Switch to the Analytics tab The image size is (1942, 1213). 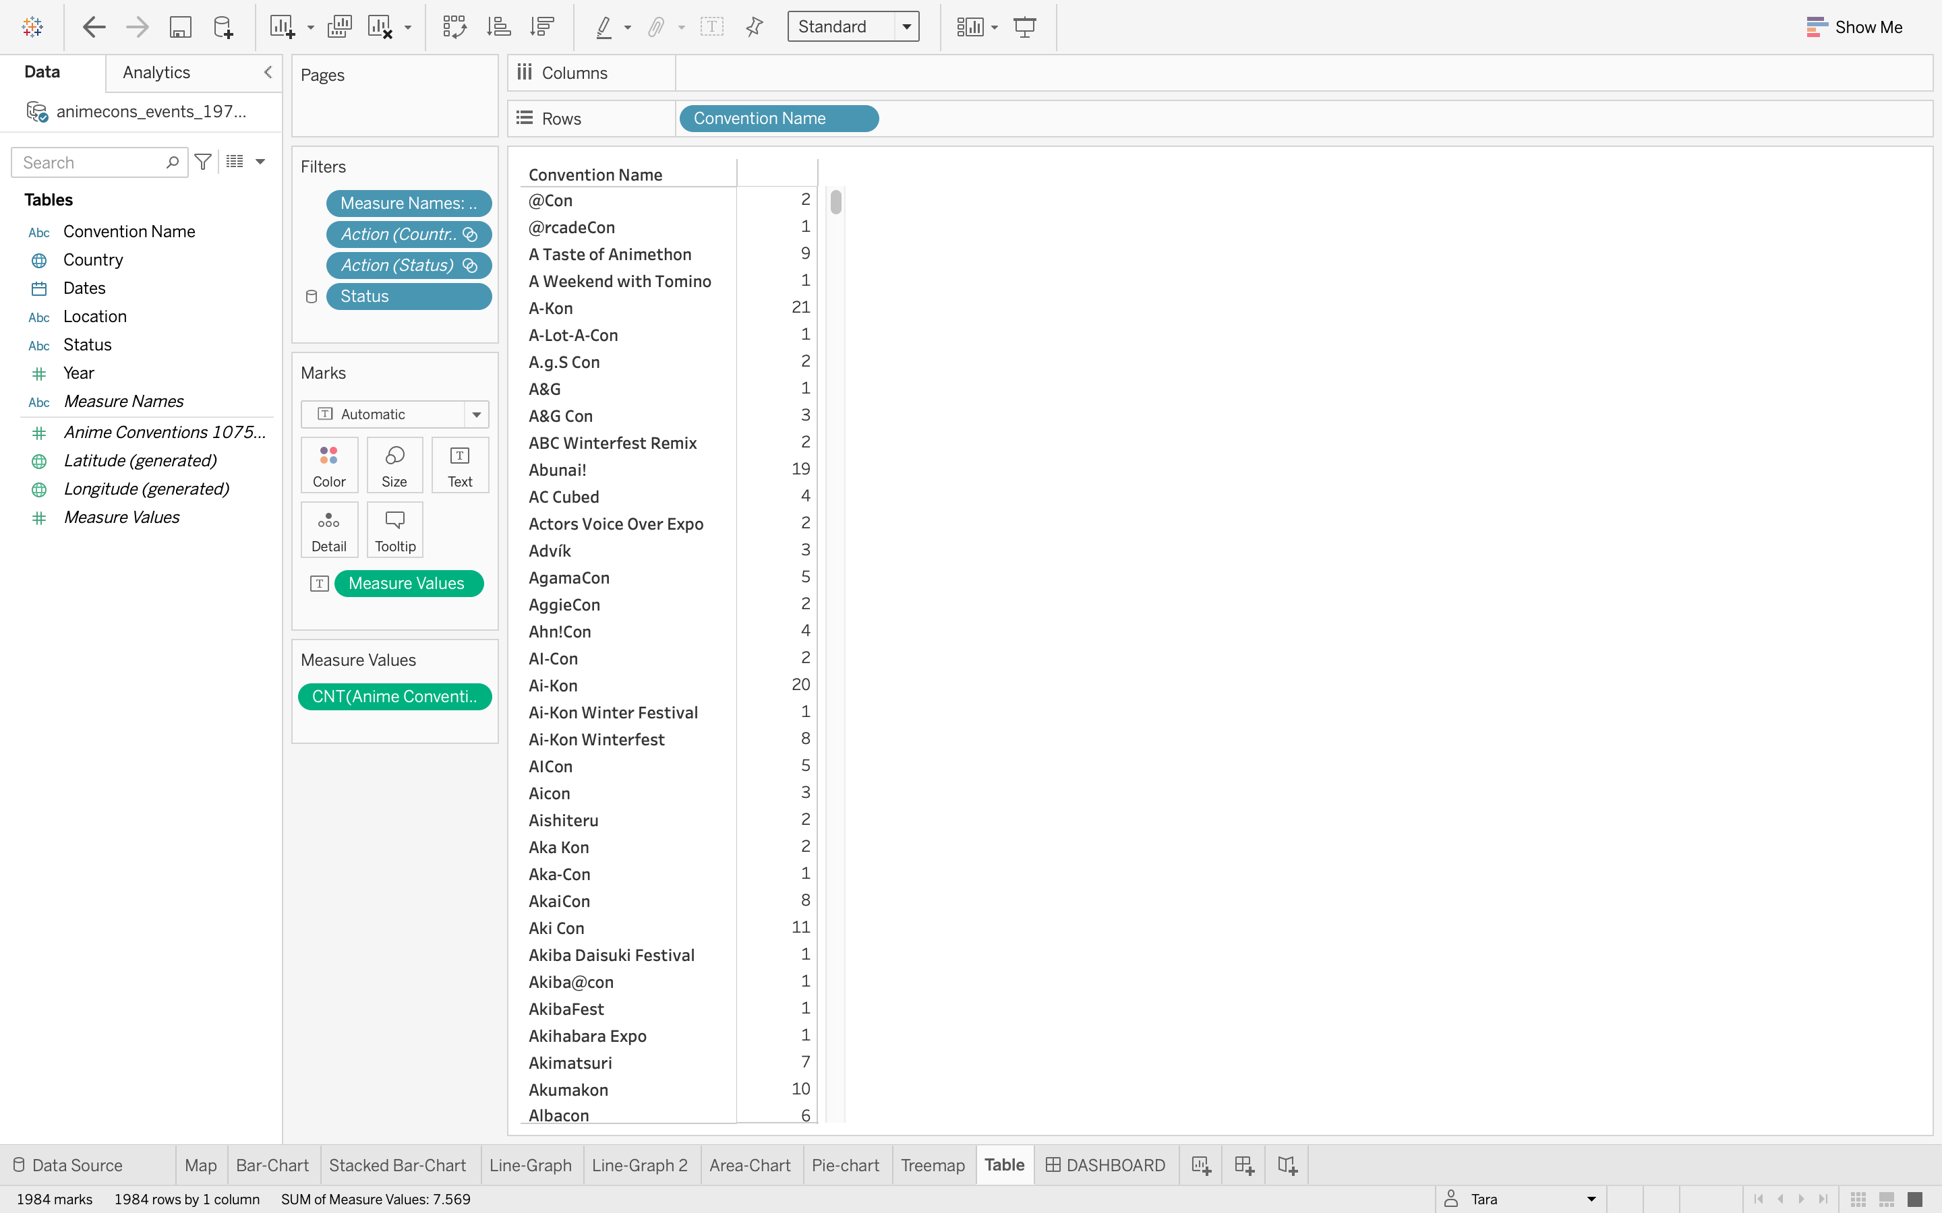pos(156,72)
